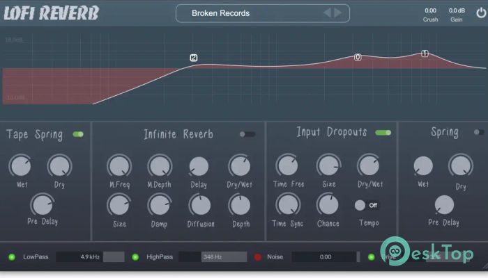Select EQ node 1 on the curve
The image size is (488, 278).
pyautogui.click(x=425, y=54)
